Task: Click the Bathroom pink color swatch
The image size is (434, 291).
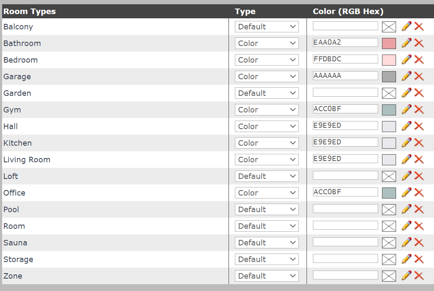Action: click(x=389, y=43)
